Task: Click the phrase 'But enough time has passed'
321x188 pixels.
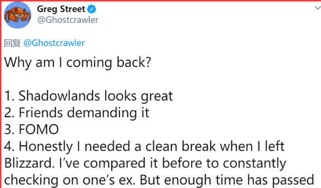Action: click(x=227, y=180)
